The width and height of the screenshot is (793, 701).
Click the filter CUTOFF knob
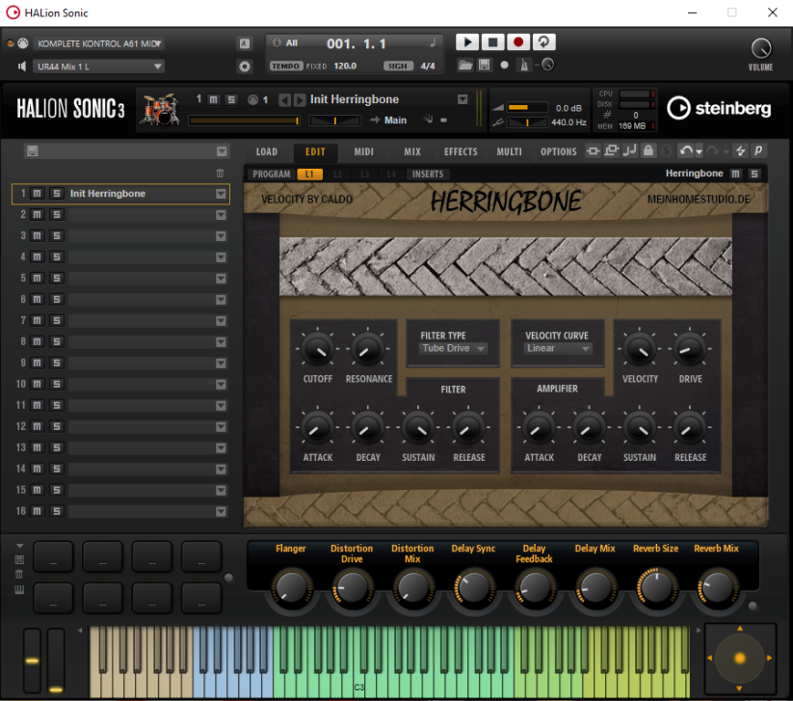317,348
